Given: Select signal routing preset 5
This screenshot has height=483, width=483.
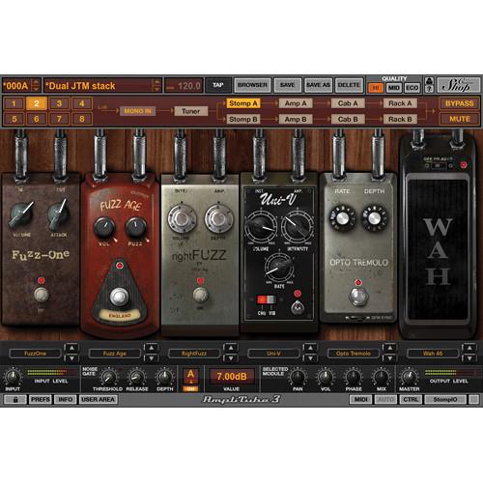Looking at the screenshot, I should [x=14, y=119].
